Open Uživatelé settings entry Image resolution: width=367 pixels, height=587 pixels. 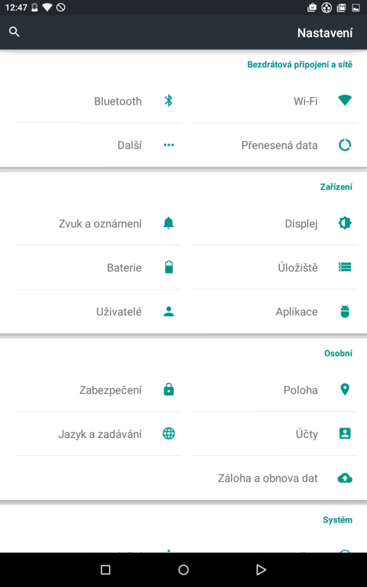[98, 311]
